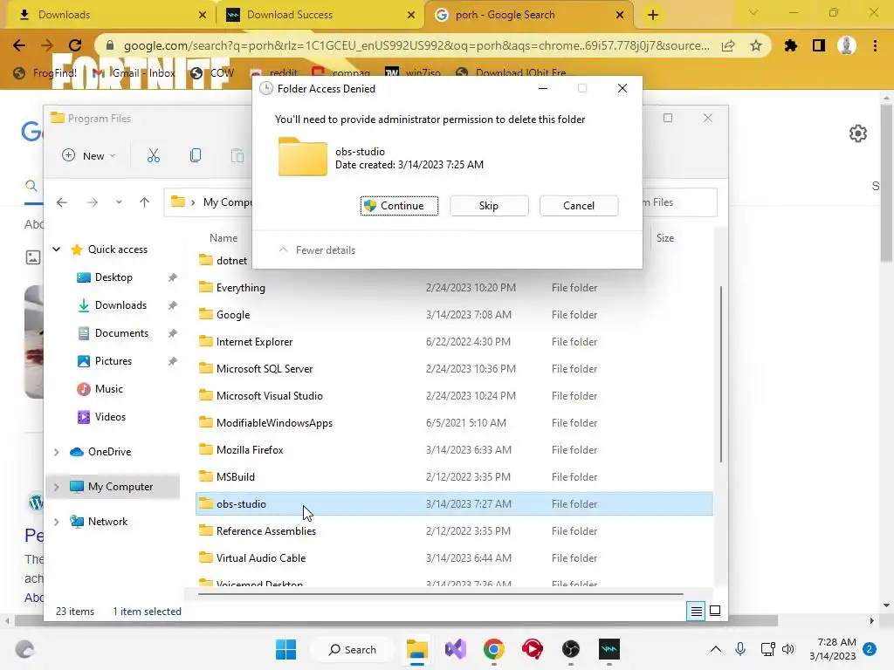The image size is (894, 670).
Task: Select the porh - Google Search tab
Action: tap(529, 15)
